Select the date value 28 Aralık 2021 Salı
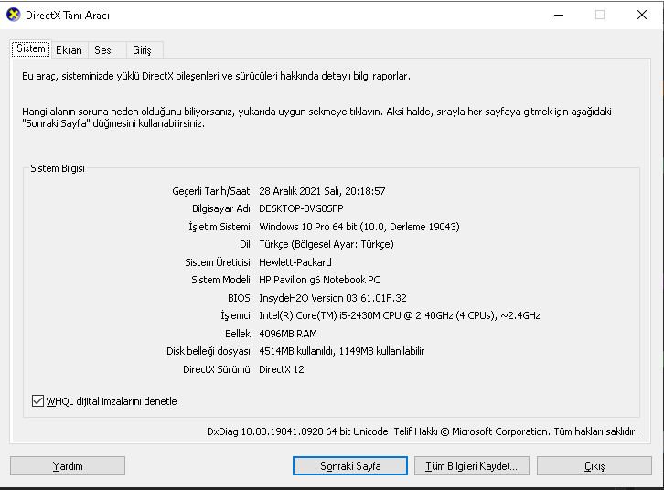Image resolution: width=664 pixels, height=490 pixels. tap(300, 191)
